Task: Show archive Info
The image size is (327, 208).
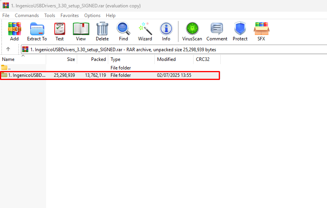Action: click(x=166, y=31)
